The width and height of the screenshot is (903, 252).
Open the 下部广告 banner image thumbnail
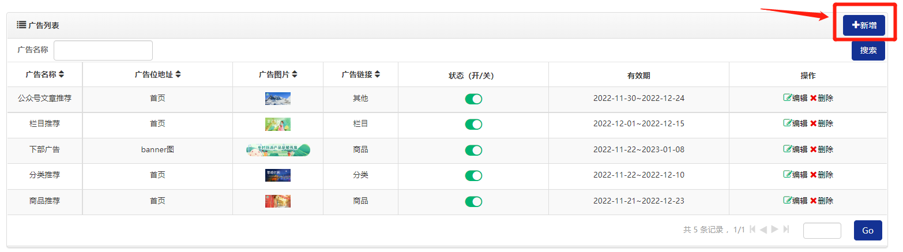point(278,150)
